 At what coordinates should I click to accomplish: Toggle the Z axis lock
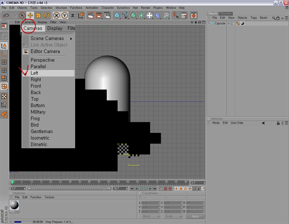(73, 16)
